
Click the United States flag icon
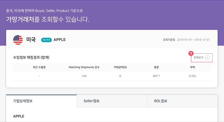(18, 40)
